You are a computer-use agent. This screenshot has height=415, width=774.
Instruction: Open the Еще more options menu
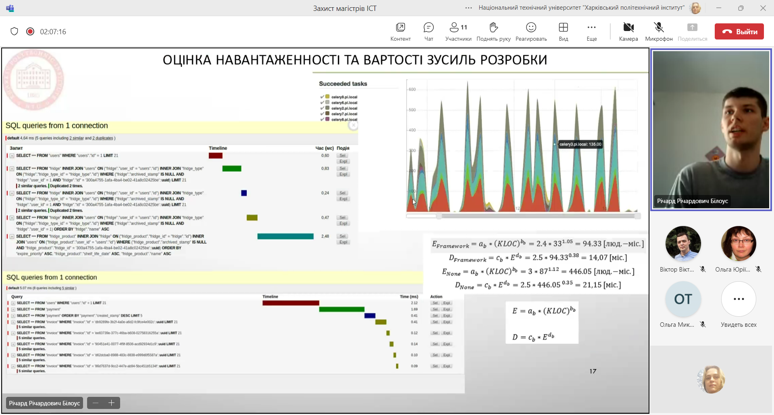(591, 31)
